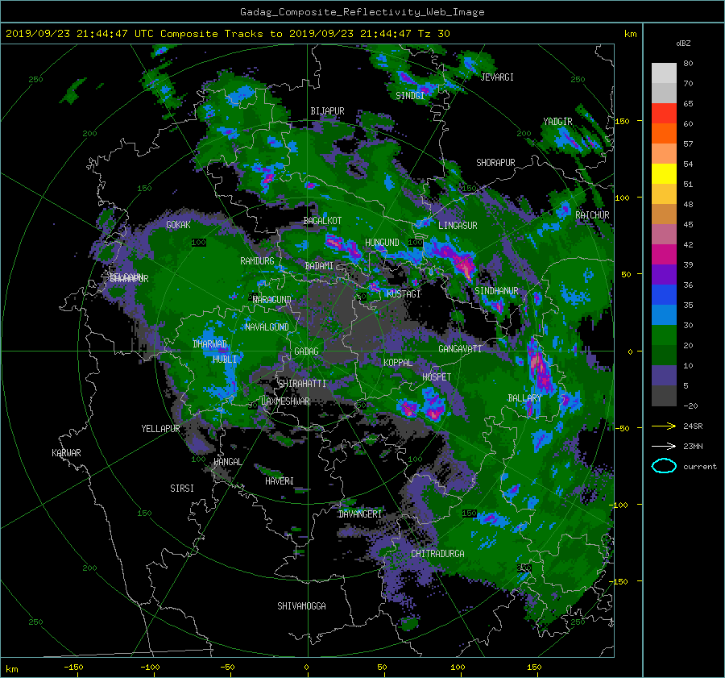Viewport: 725px width, 678px height.
Task: Click the GANGAVATI city label
Action: [x=460, y=349]
